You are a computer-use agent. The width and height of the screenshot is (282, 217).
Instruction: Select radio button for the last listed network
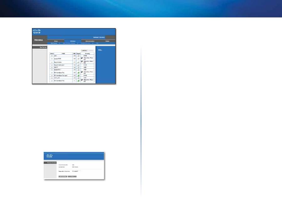[52, 81]
